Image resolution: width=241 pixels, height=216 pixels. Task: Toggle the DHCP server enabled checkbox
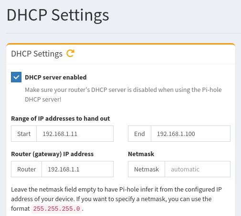click(16, 77)
